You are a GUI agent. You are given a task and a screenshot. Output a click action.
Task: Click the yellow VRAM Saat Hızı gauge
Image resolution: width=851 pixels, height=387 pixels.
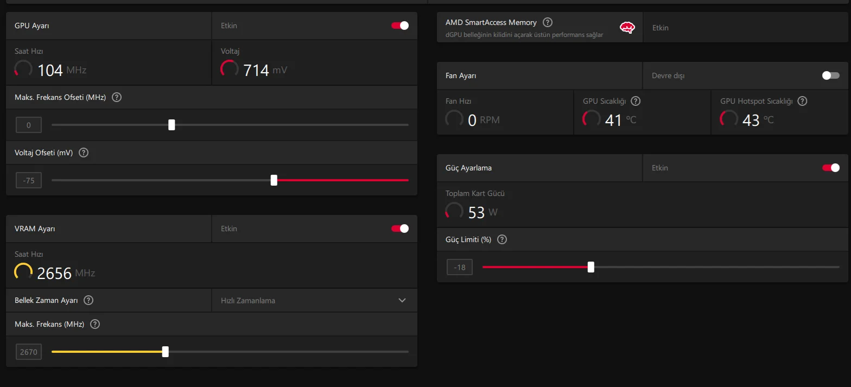click(x=23, y=272)
